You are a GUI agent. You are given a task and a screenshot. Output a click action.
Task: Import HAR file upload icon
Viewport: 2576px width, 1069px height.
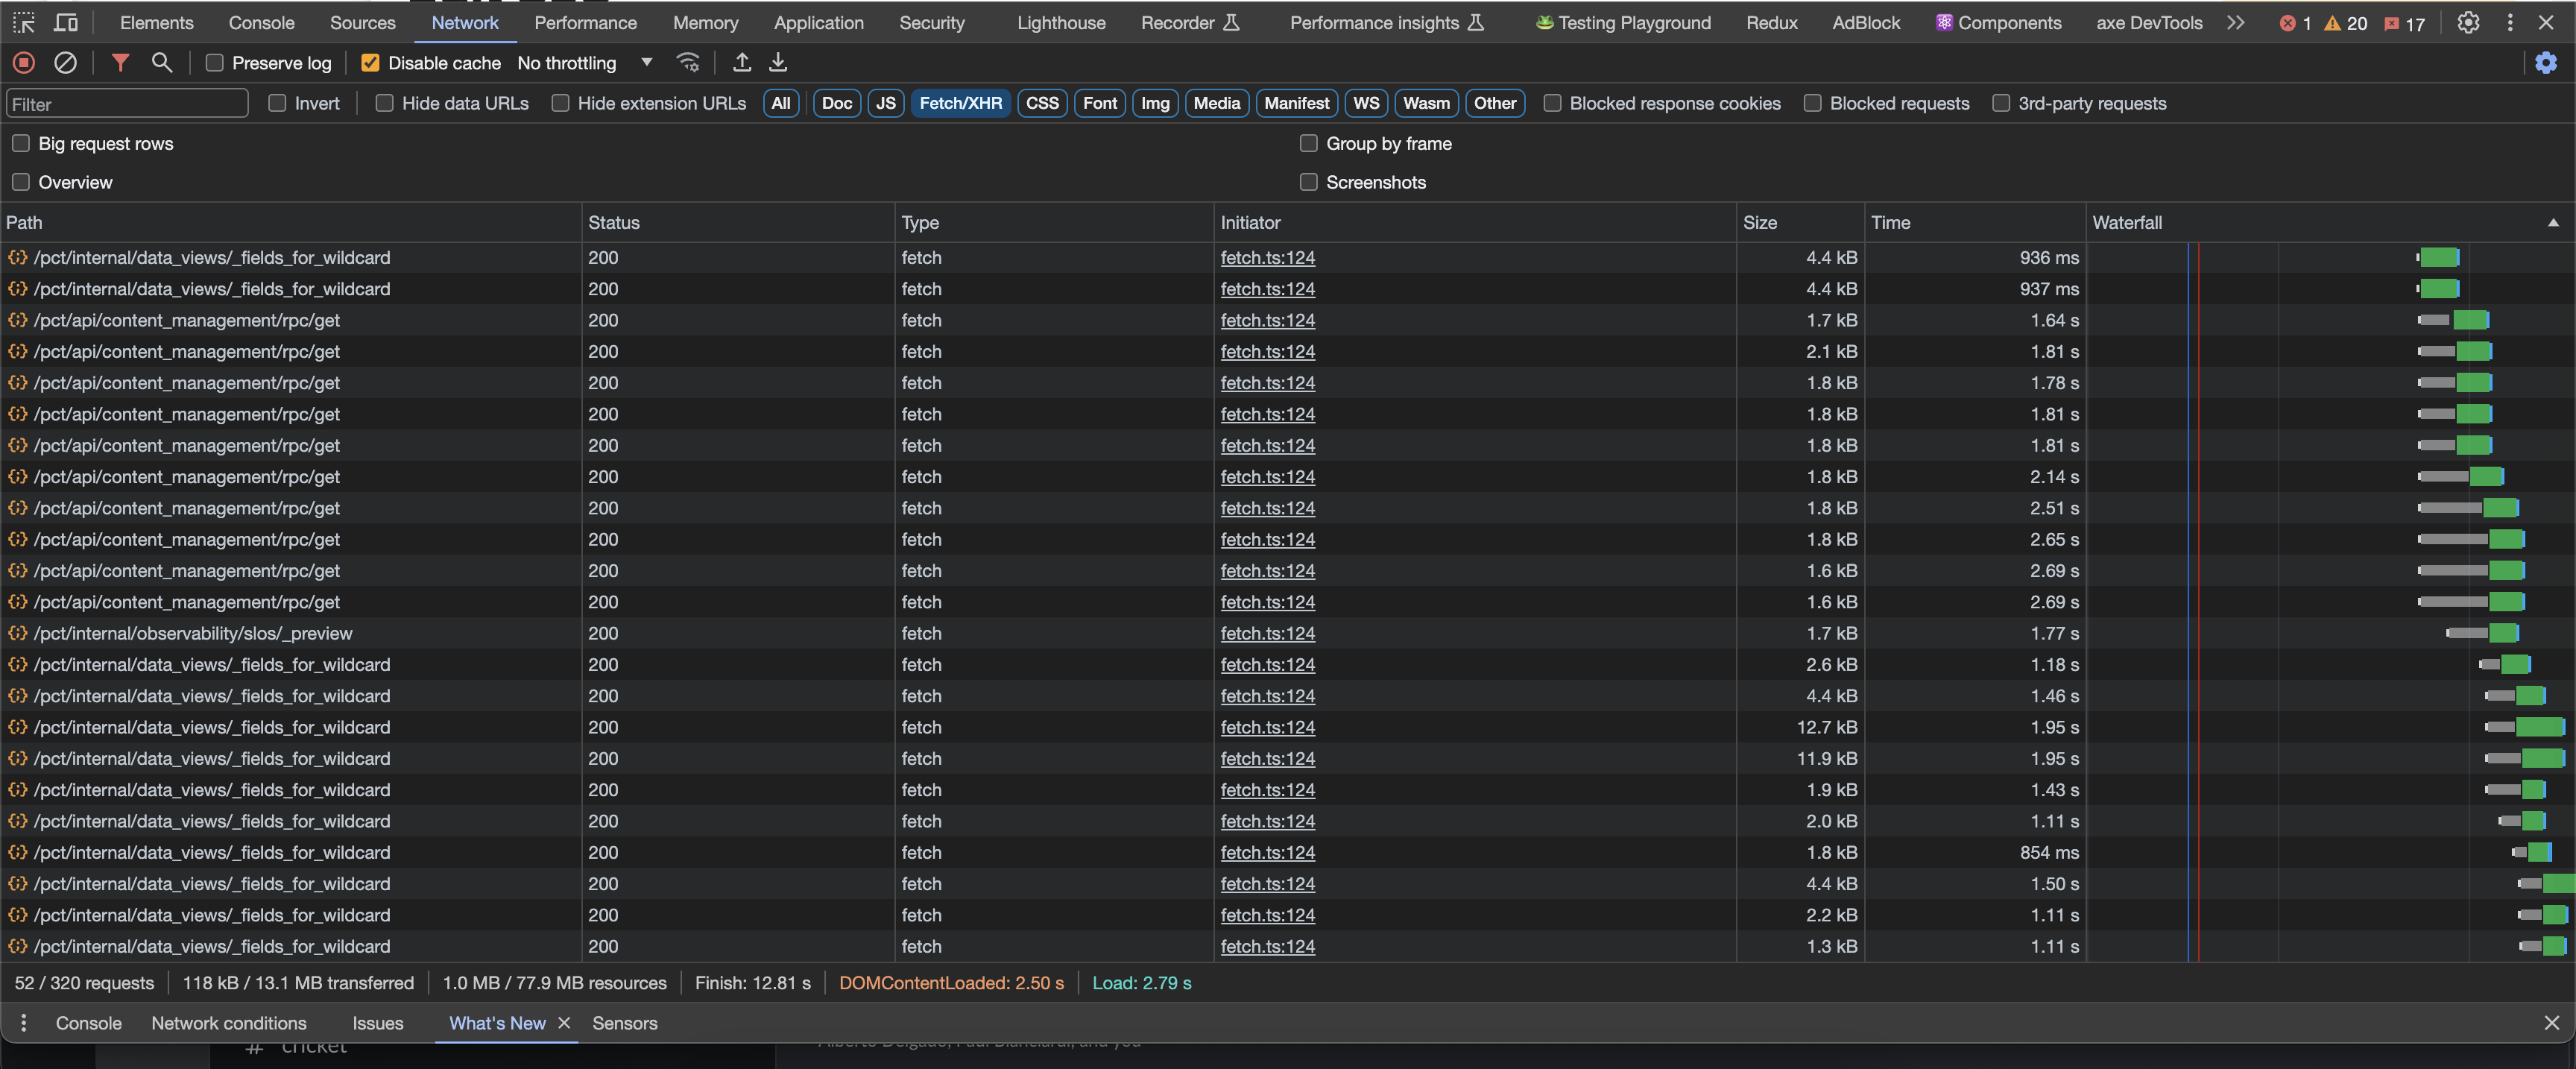(741, 62)
